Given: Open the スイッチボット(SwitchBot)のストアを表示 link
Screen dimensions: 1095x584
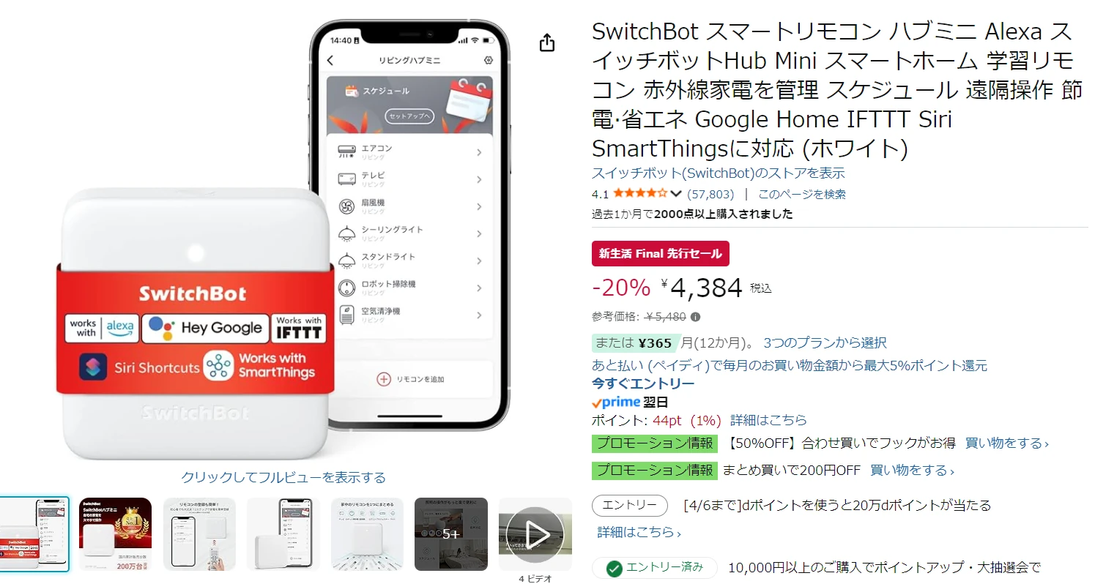Looking at the screenshot, I should point(718,173).
